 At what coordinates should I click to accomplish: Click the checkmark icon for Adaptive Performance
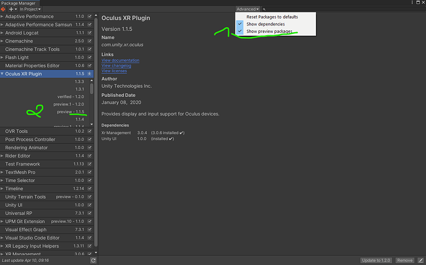pyautogui.click(x=90, y=16)
